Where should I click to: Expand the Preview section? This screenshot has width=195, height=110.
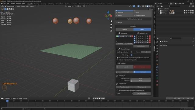click(x=117, y=63)
